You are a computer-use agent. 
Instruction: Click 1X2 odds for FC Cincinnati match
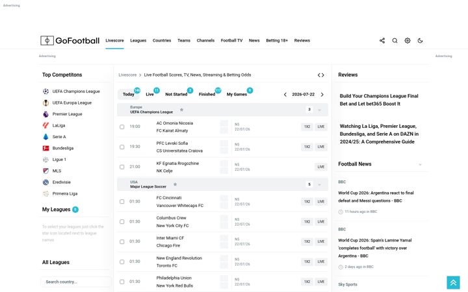[307, 202]
